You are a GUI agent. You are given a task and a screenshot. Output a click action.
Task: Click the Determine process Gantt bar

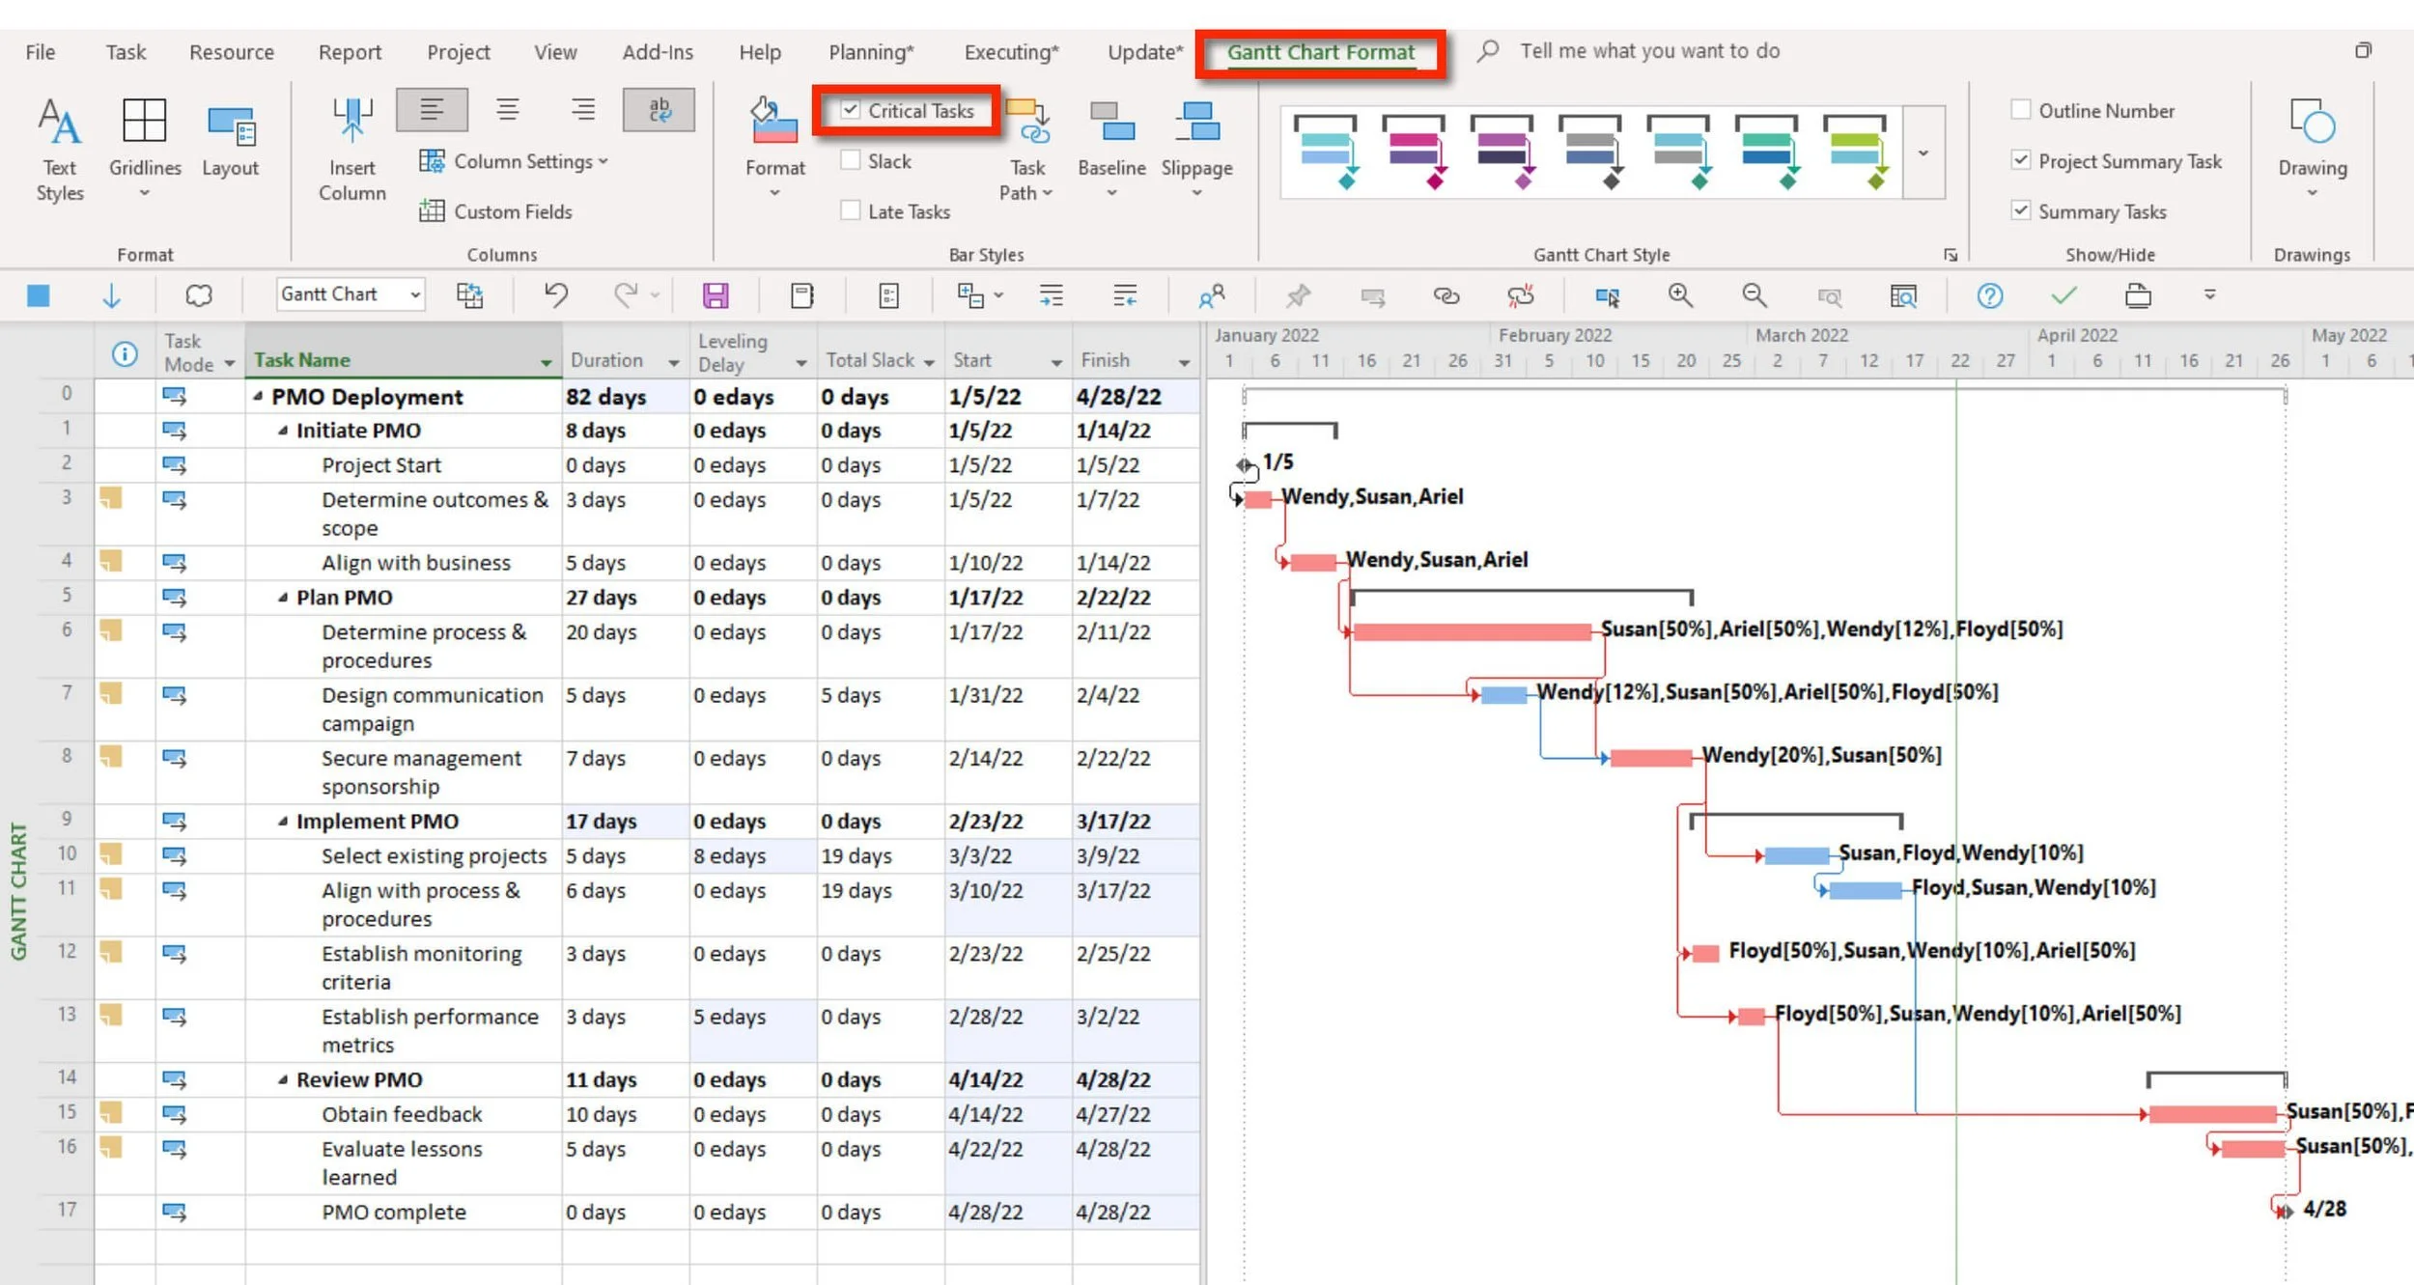point(1472,631)
